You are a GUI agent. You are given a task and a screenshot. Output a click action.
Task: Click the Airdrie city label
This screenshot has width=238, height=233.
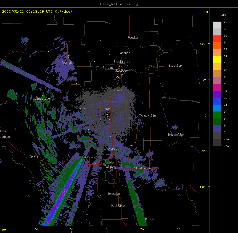tap(111, 149)
